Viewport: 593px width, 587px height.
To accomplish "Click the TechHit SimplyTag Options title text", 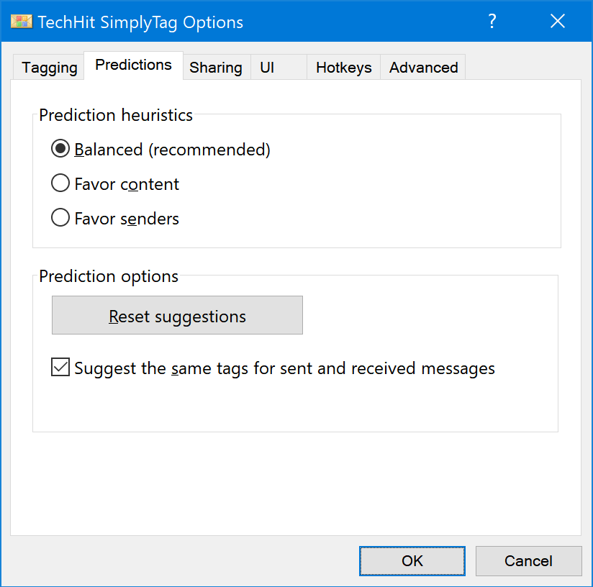I will click(x=140, y=22).
